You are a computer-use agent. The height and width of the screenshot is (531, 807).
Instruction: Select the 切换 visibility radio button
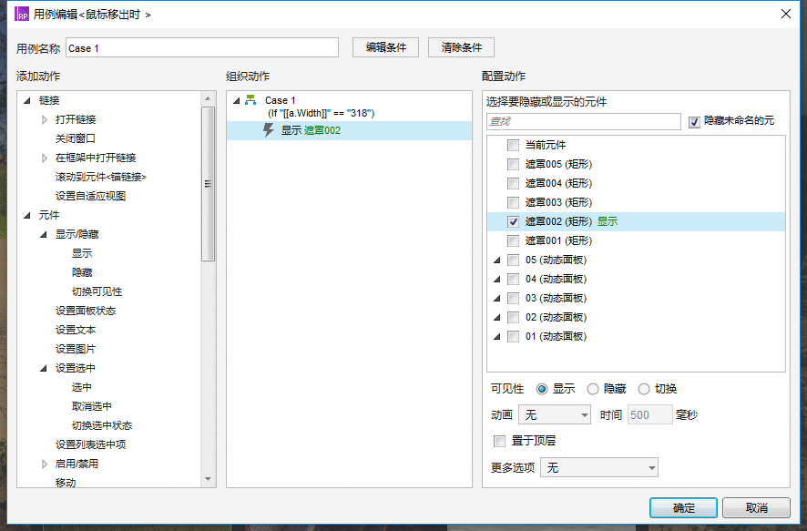(644, 389)
